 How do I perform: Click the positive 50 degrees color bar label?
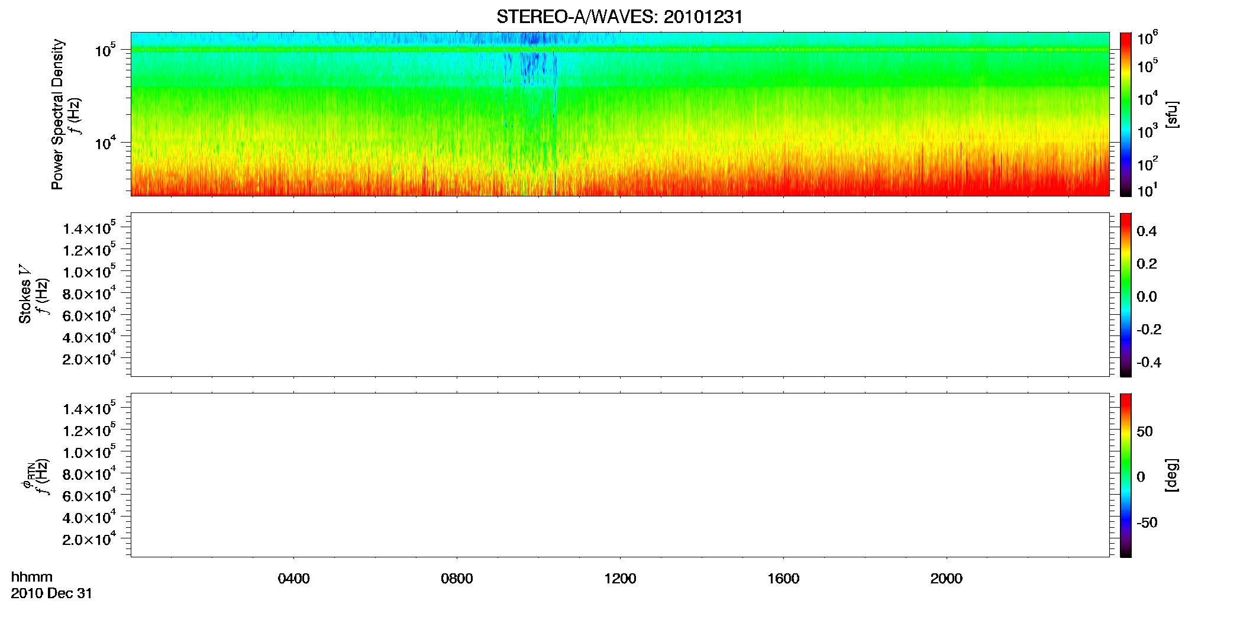point(1145,431)
